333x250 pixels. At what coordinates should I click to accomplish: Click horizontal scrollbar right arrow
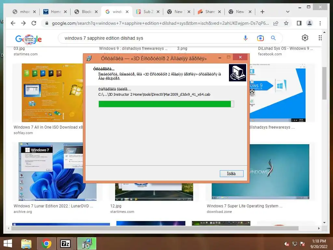tap(319, 228)
